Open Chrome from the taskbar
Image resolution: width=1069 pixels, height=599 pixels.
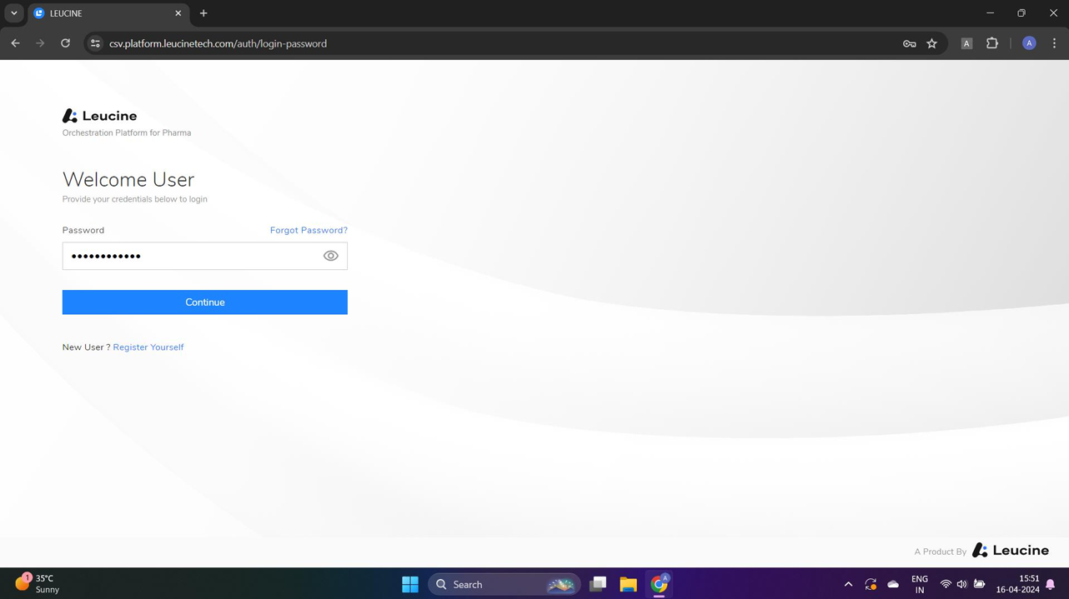click(x=658, y=584)
